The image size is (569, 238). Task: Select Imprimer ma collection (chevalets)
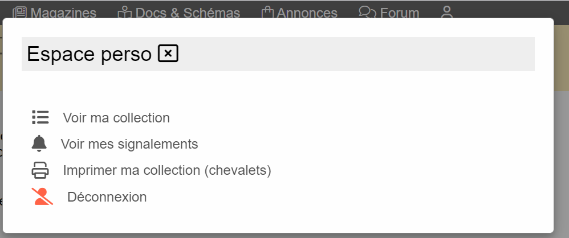coord(167,170)
